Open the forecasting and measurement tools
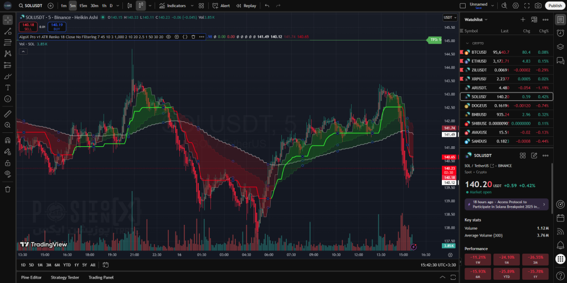 click(7, 65)
